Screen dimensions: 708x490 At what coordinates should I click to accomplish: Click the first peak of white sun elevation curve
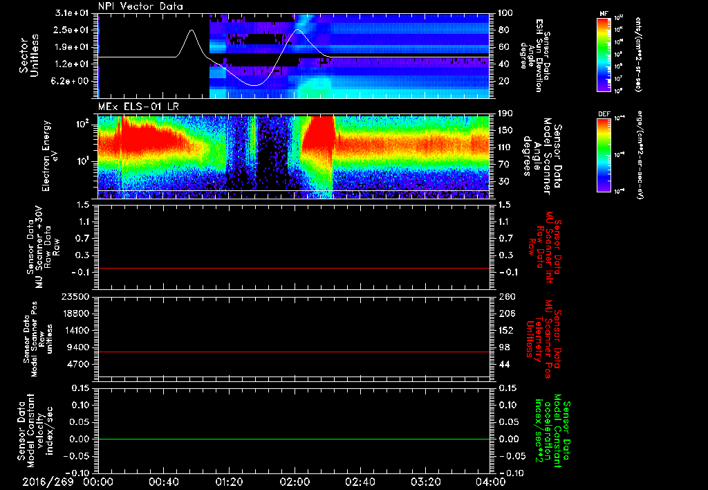coord(192,30)
